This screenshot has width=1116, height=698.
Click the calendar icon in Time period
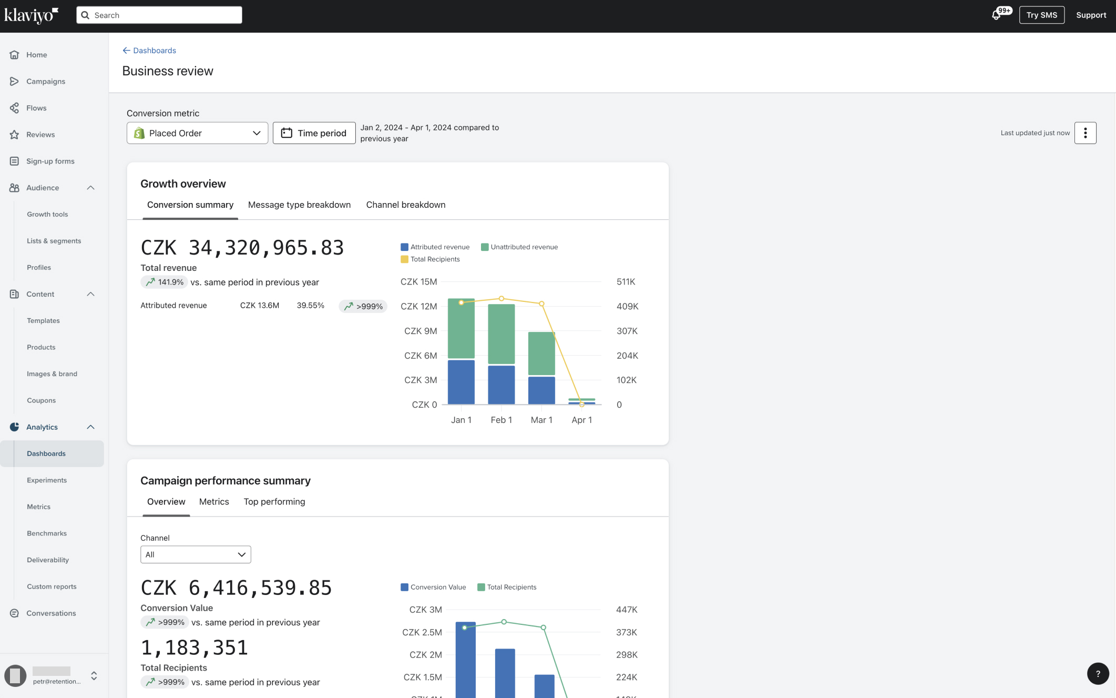point(286,133)
